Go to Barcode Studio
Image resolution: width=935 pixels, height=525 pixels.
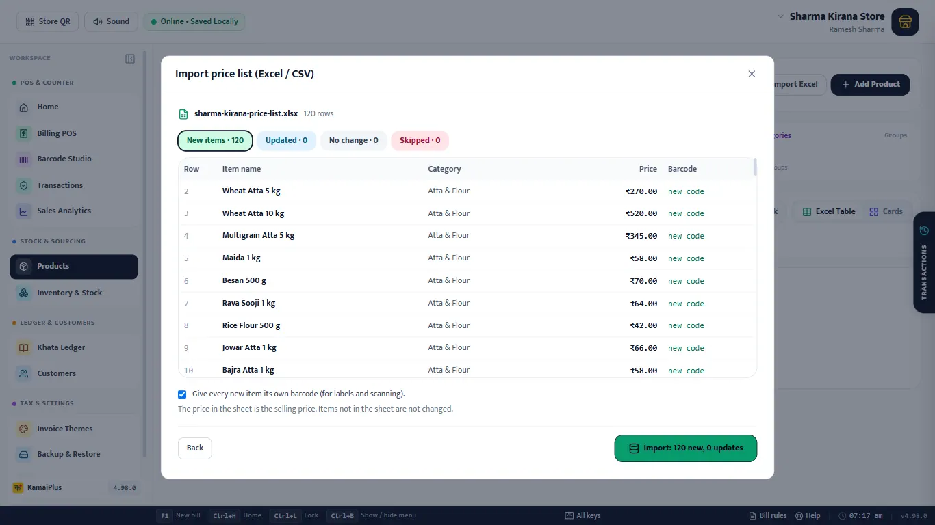tap(74, 159)
